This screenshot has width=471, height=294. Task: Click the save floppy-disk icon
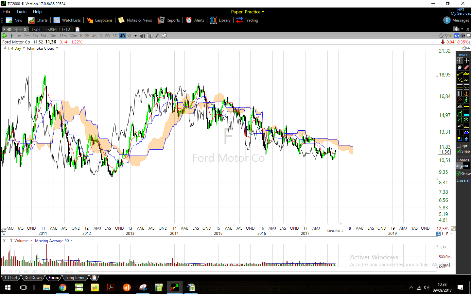[468, 36]
